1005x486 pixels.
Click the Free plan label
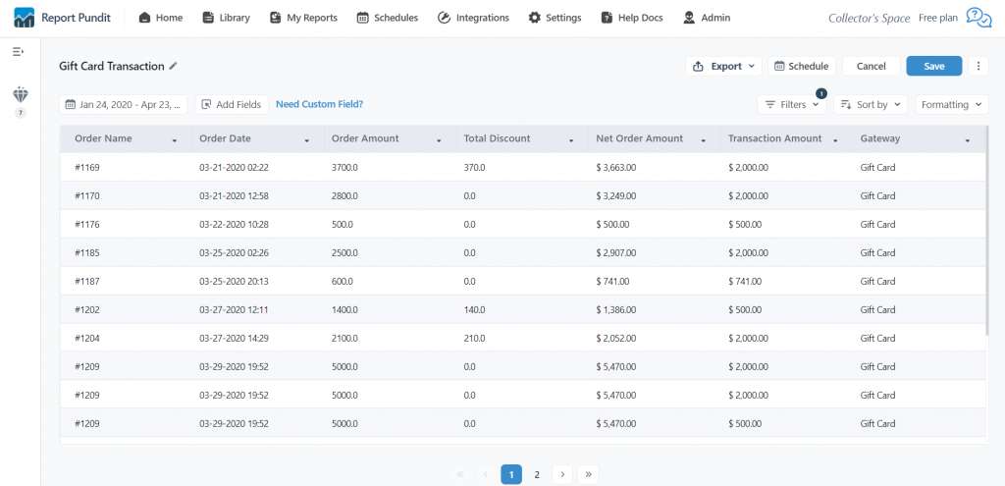(937, 18)
